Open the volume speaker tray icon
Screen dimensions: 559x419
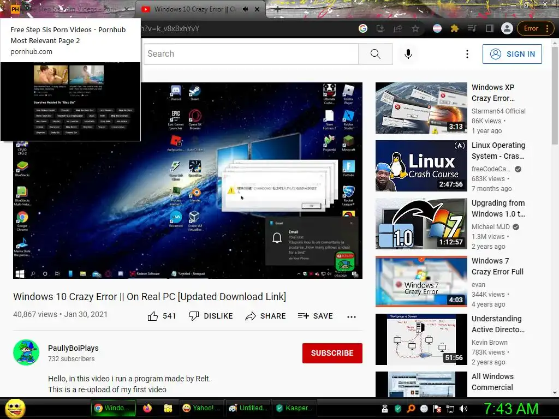[463, 409]
